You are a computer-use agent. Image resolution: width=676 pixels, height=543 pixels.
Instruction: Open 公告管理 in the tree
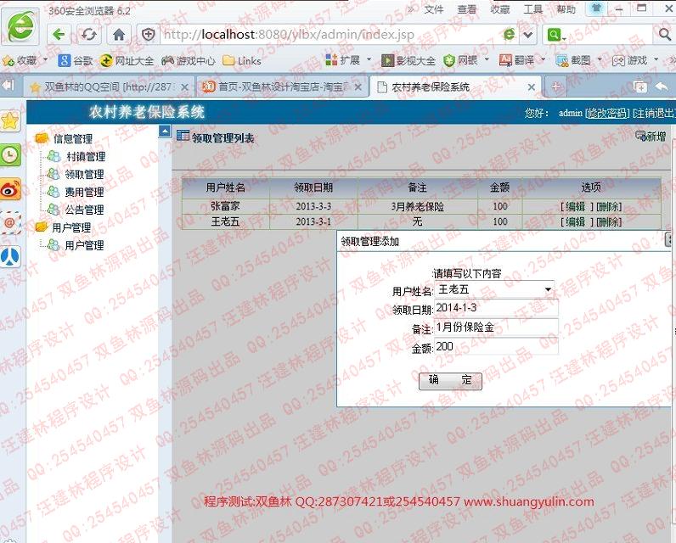point(85,210)
